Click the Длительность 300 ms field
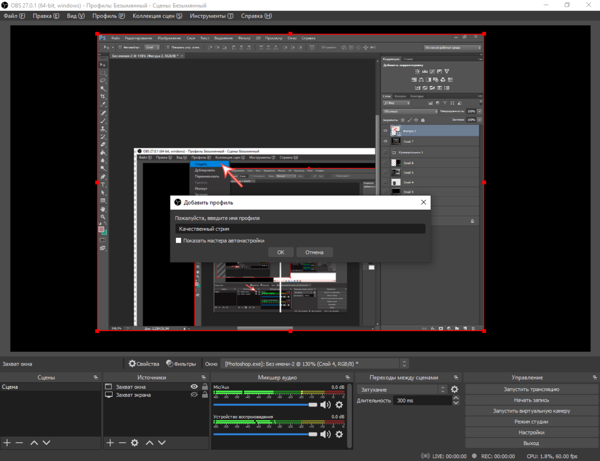The image size is (600, 461). [x=422, y=401]
